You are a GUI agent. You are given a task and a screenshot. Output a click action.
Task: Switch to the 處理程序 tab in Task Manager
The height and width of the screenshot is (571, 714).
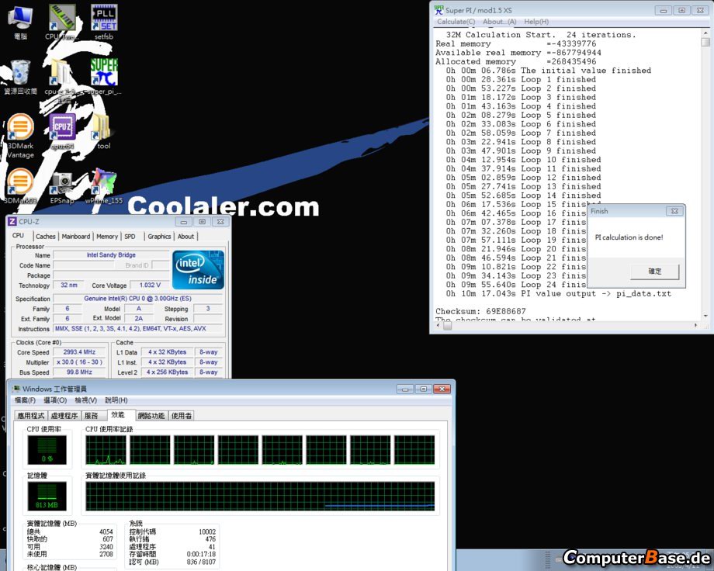(64, 416)
